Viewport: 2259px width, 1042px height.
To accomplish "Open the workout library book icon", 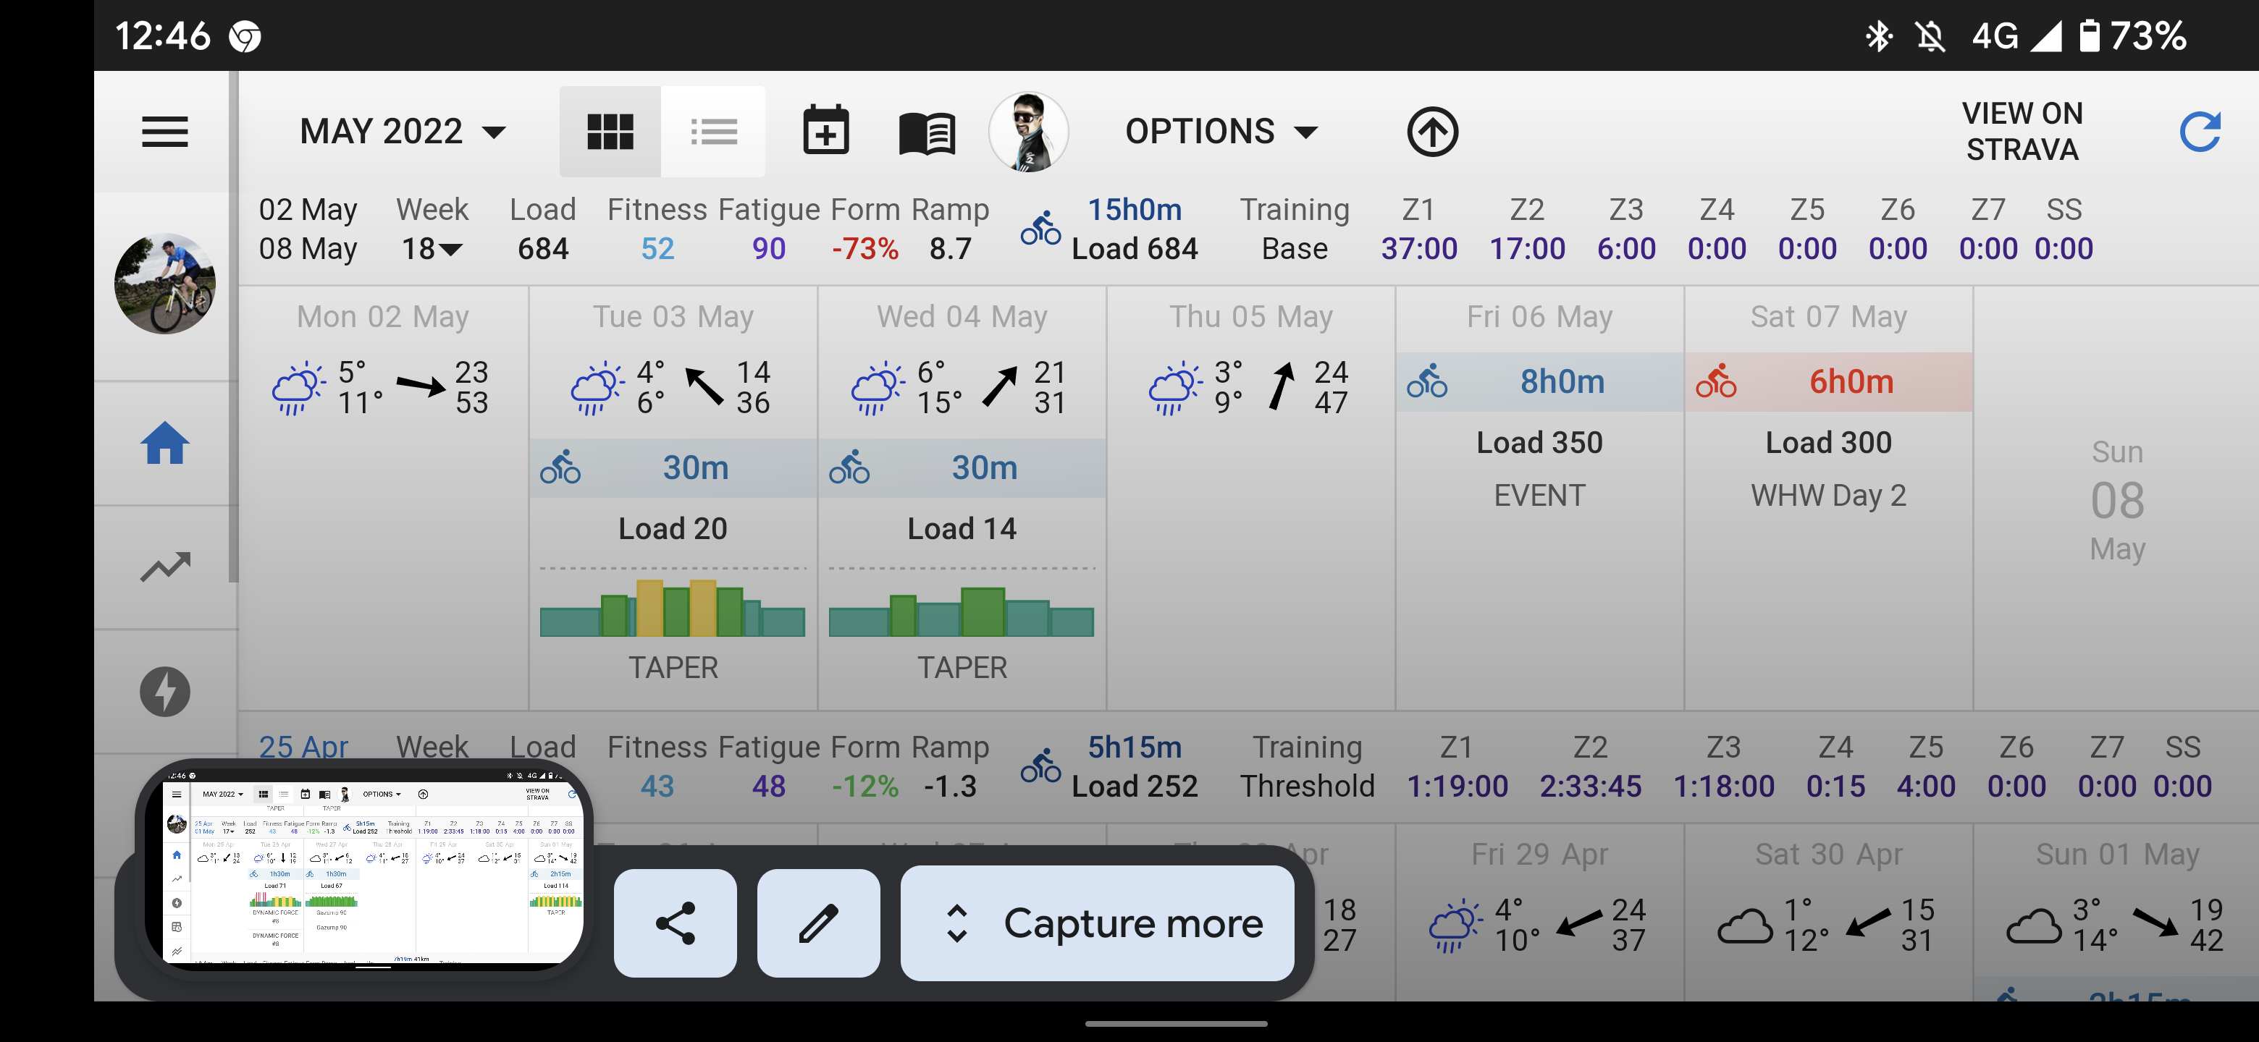I will pos(927,133).
